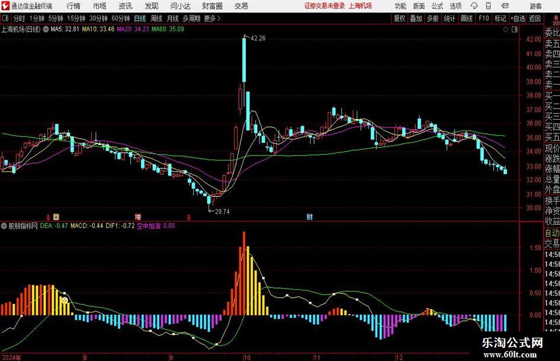Expand the 更多 period options chevron
This screenshot has height=361, width=560.
[x=219, y=18]
